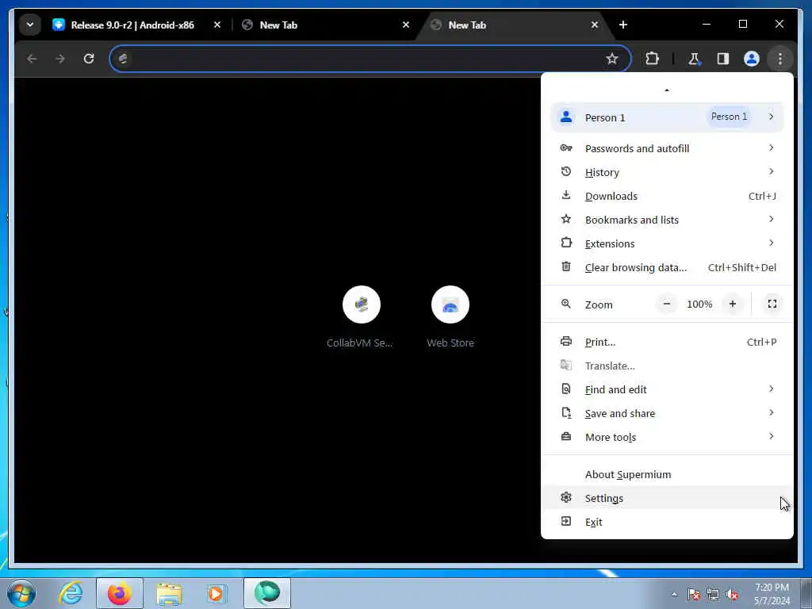This screenshot has height=609, width=812.
Task: Expand Find and edit chevron
Action: click(x=771, y=389)
